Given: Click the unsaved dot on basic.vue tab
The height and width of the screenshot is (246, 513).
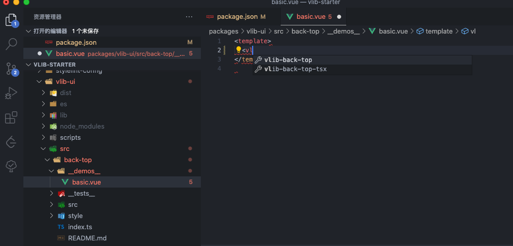Looking at the screenshot, I should [x=339, y=17].
